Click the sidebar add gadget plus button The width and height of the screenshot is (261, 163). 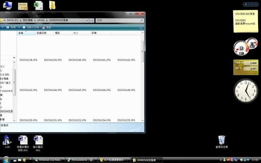[246, 4]
